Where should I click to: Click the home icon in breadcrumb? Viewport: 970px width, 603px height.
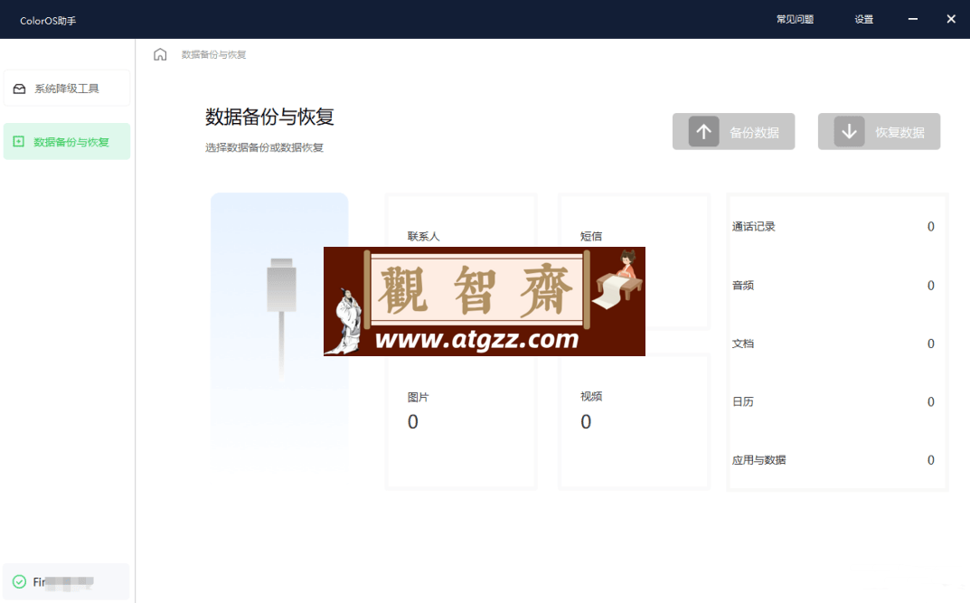pyautogui.click(x=160, y=54)
